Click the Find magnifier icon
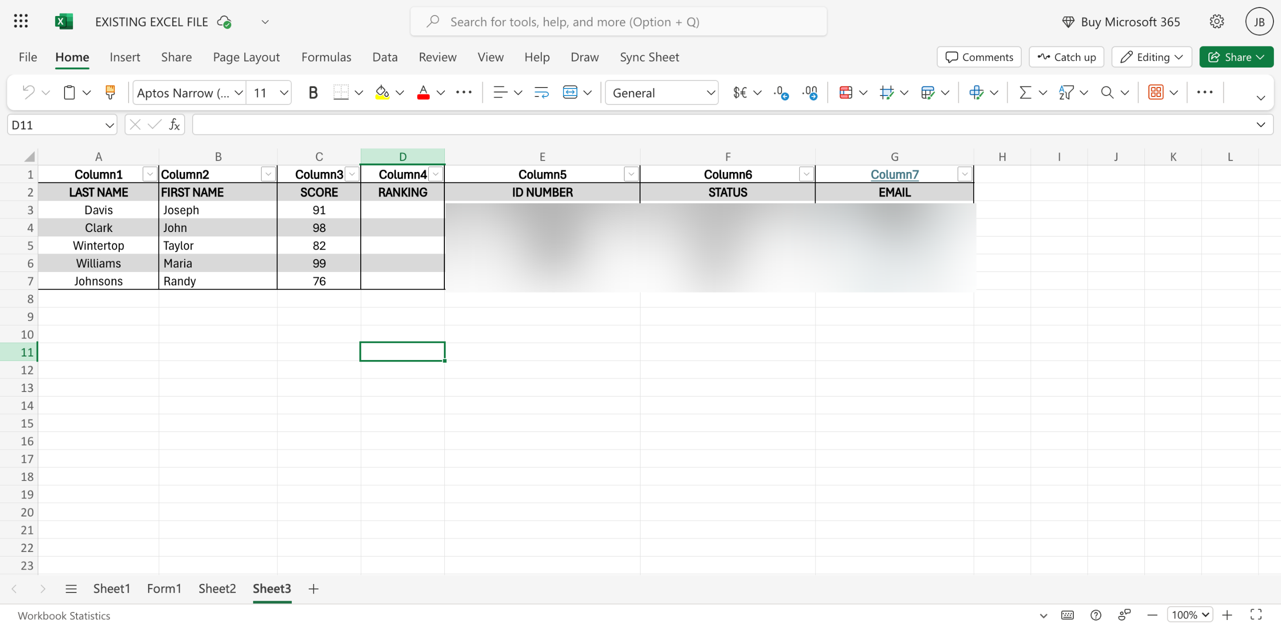This screenshot has height=624, width=1281. pos(1107,92)
